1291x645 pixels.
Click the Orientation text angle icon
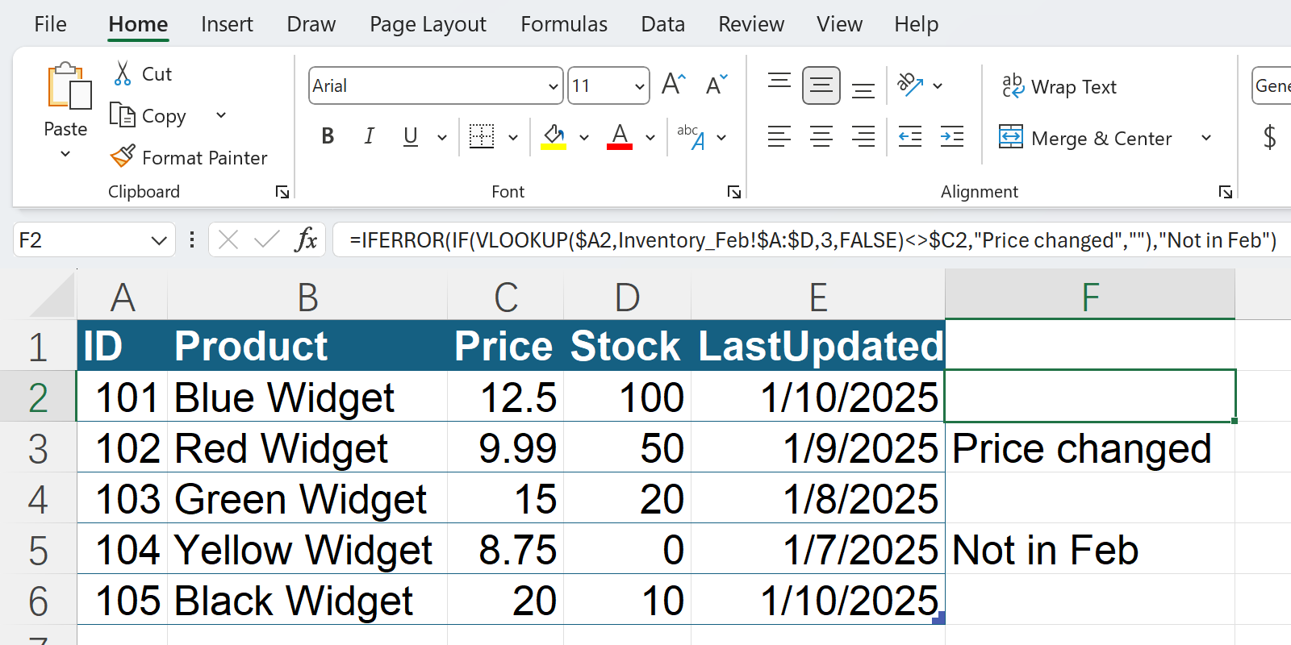point(910,85)
